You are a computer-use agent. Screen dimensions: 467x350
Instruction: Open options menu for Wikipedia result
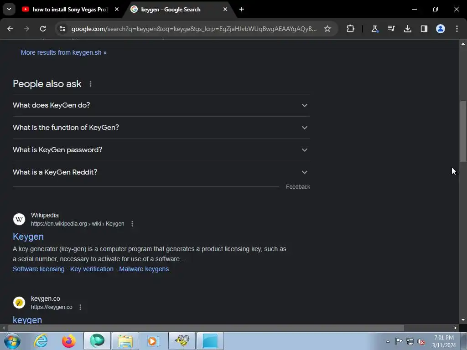(x=132, y=224)
